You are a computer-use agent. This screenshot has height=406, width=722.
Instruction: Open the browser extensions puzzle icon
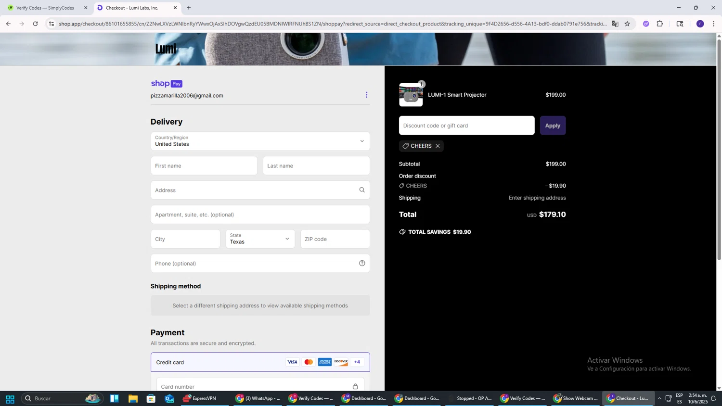(660, 24)
